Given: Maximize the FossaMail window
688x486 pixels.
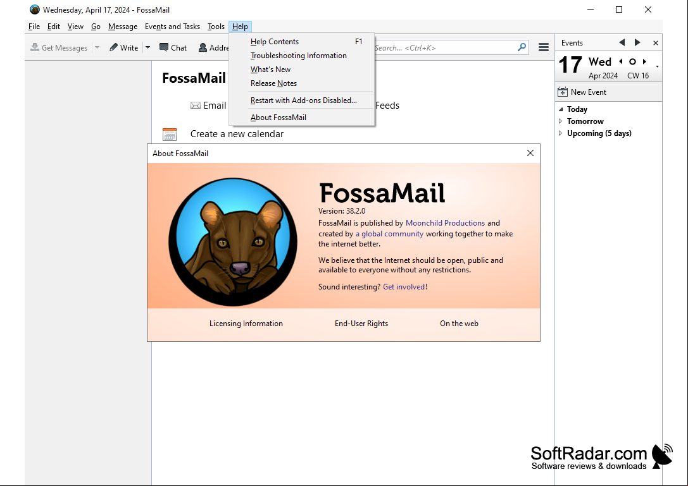Looking at the screenshot, I should [619, 9].
